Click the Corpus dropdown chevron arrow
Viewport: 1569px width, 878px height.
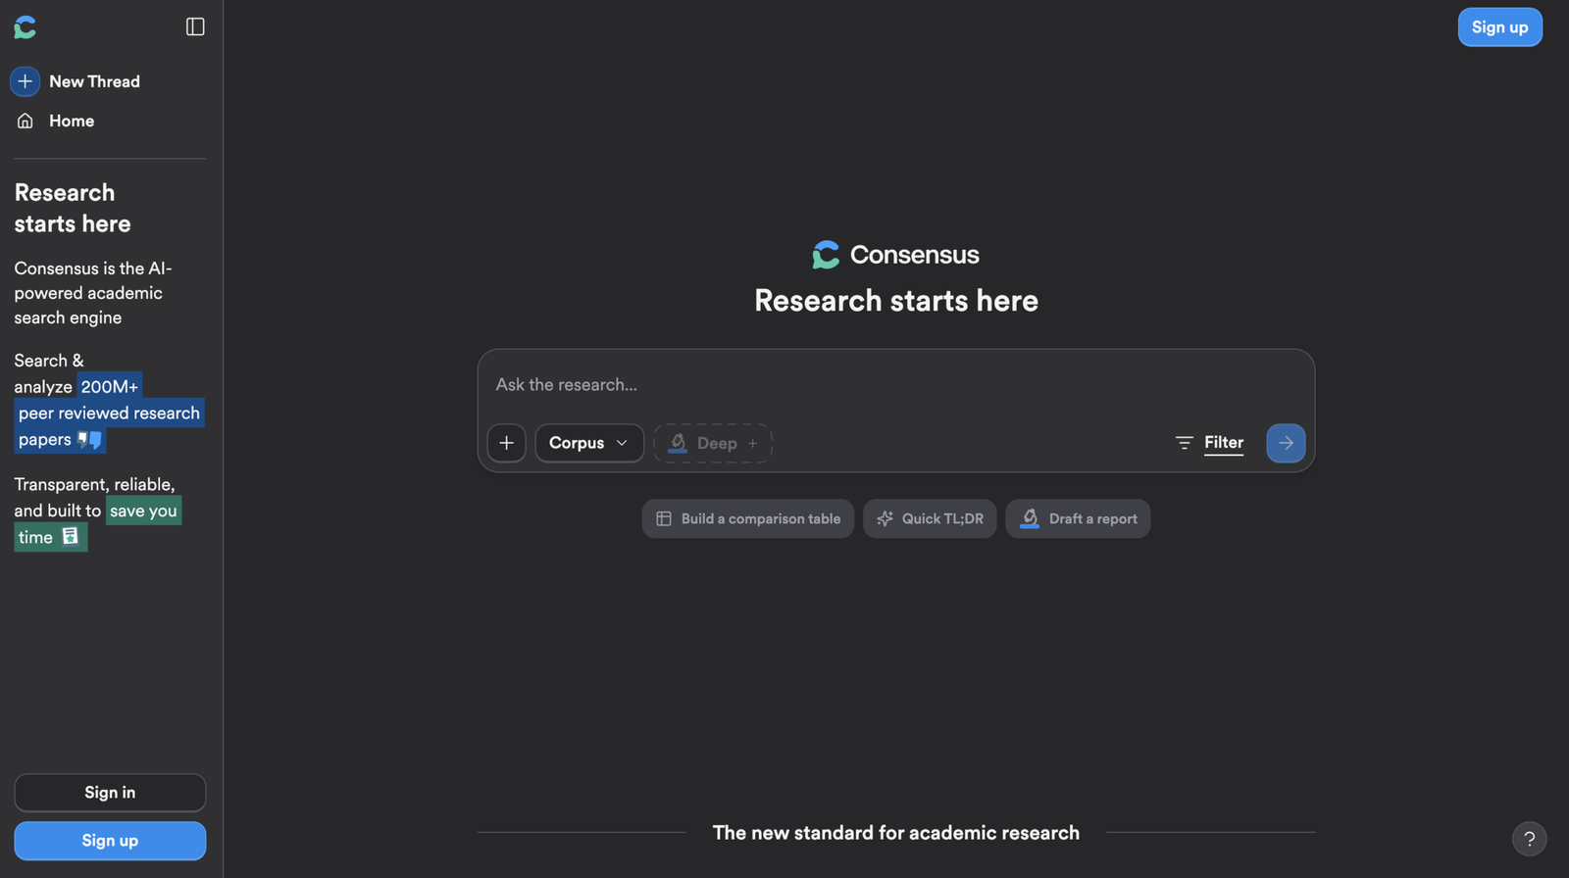pos(622,443)
